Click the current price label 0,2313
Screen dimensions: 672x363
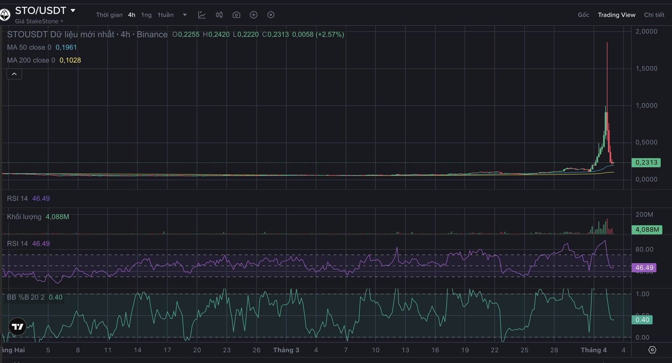coord(646,162)
